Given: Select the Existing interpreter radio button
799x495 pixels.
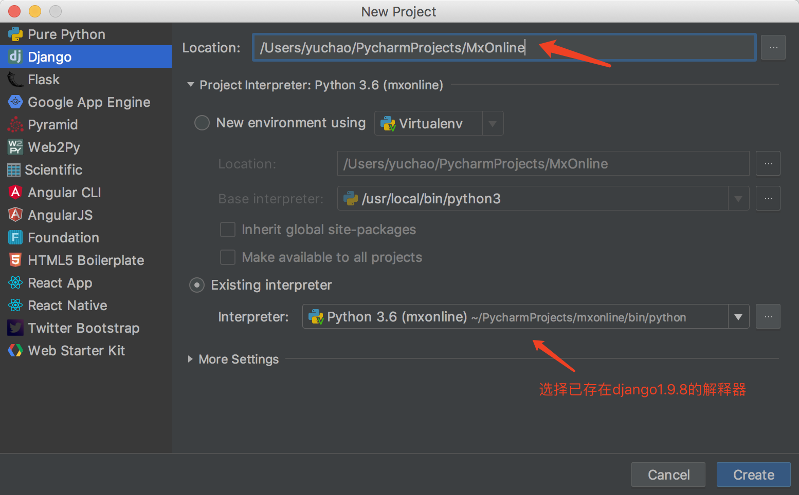Looking at the screenshot, I should (x=197, y=285).
